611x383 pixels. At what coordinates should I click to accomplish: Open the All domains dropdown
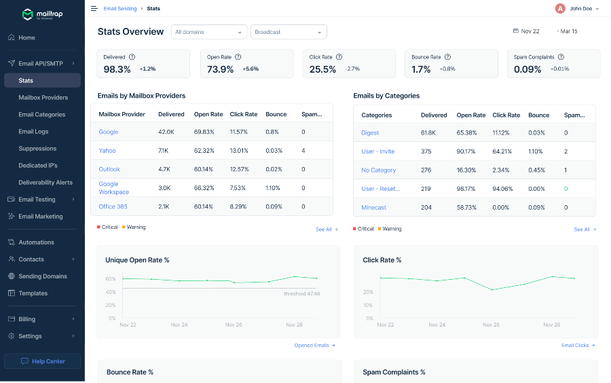pos(208,32)
